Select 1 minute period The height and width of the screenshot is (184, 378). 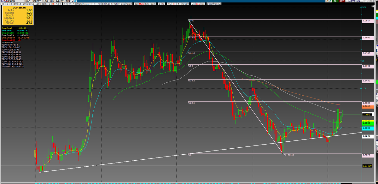7,4
